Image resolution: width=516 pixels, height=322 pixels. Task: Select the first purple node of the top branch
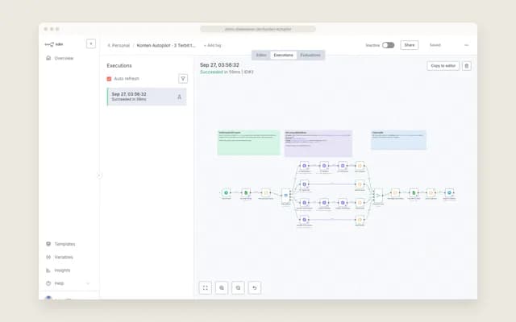coord(305,166)
